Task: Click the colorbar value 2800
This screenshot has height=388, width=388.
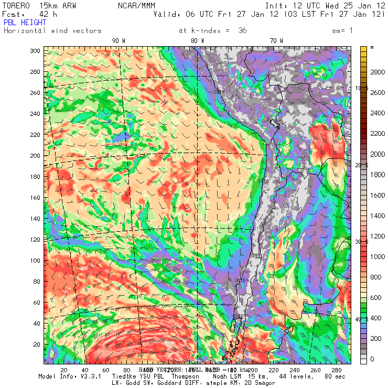Action: coord(378,72)
